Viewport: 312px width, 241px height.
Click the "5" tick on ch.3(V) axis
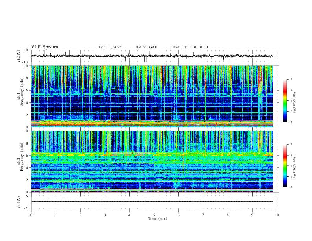pos(28,196)
